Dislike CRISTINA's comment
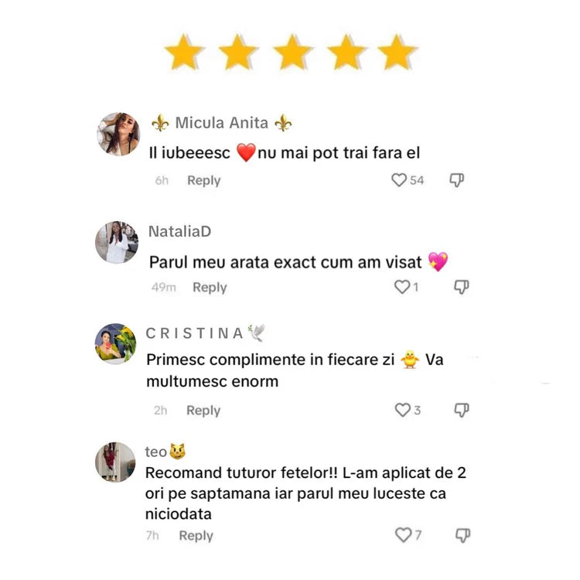Screen dimensions: 580x580 coord(462,410)
